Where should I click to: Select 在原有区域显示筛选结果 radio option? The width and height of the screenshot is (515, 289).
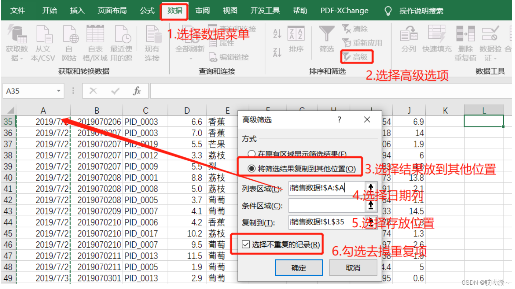coord(252,154)
